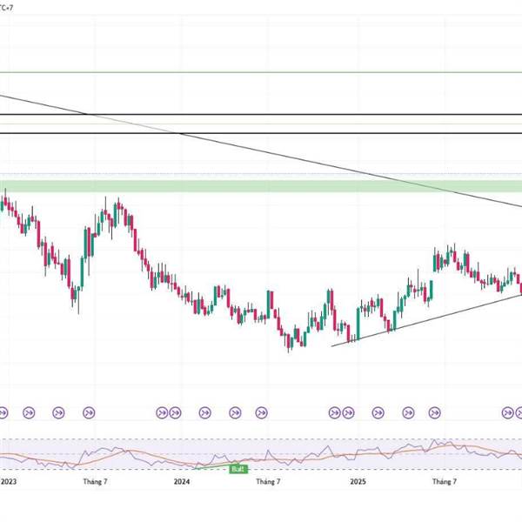Open the event marker directly above the Bull label
522x522 pixels.
pos(235,412)
